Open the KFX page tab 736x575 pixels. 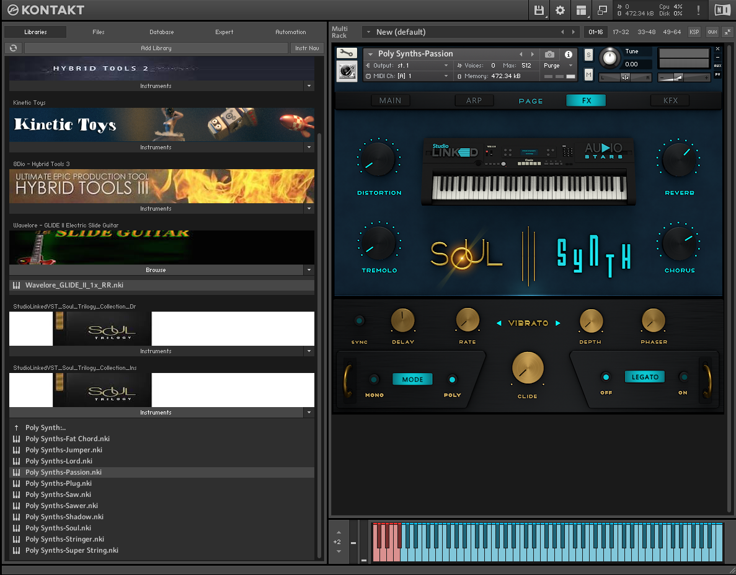point(670,100)
